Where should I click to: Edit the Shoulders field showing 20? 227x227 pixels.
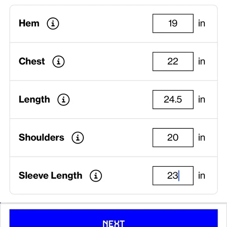click(173, 138)
